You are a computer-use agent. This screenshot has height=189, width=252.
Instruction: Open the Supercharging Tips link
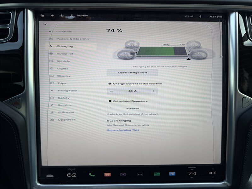tap(123, 130)
